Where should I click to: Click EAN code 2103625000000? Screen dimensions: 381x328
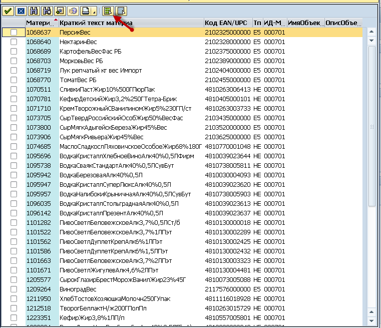(x=228, y=137)
